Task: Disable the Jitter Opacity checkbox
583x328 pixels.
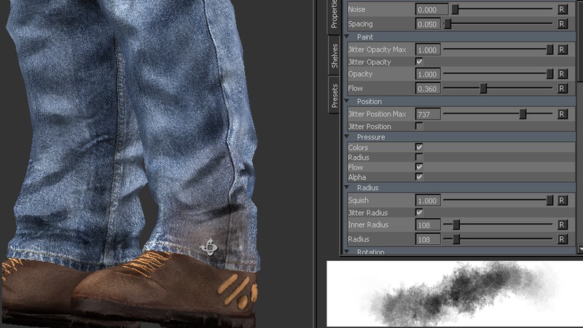Action: (x=419, y=62)
